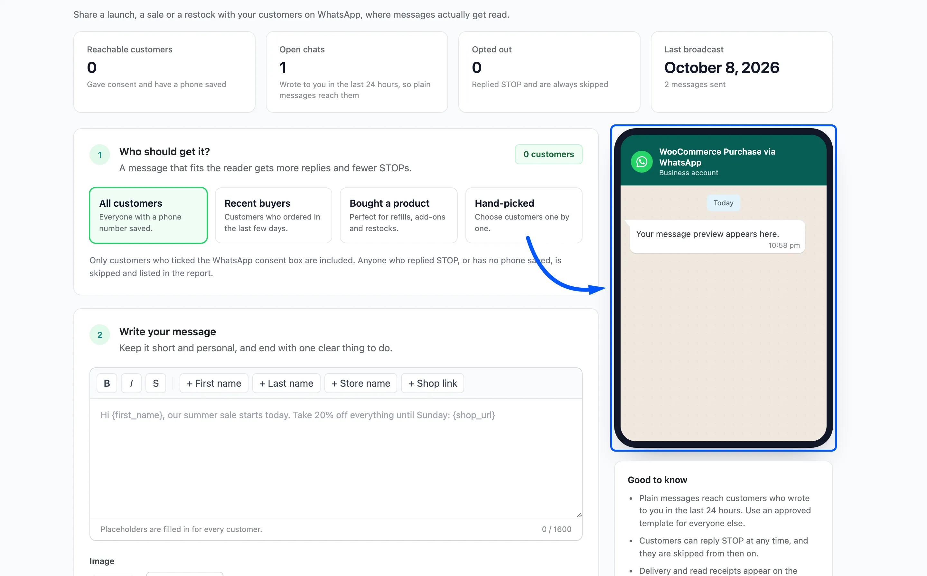Click Placeholders are filled in note
This screenshot has height=576, width=927.
[181, 529]
